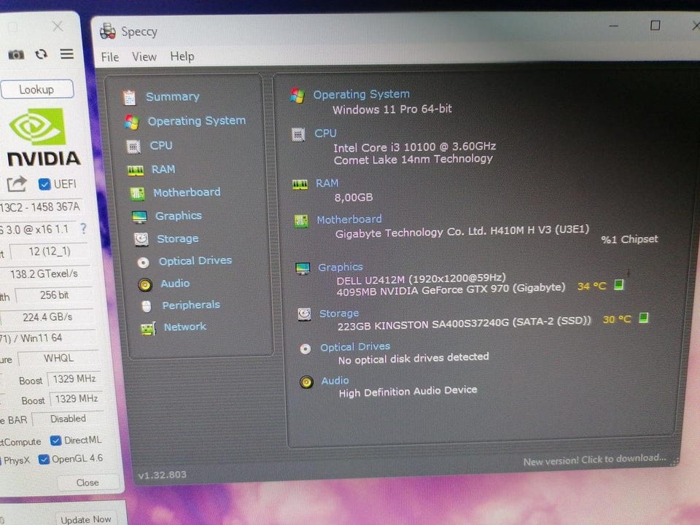Open the View menu in Speccy
The height and width of the screenshot is (525, 700).
click(x=144, y=57)
